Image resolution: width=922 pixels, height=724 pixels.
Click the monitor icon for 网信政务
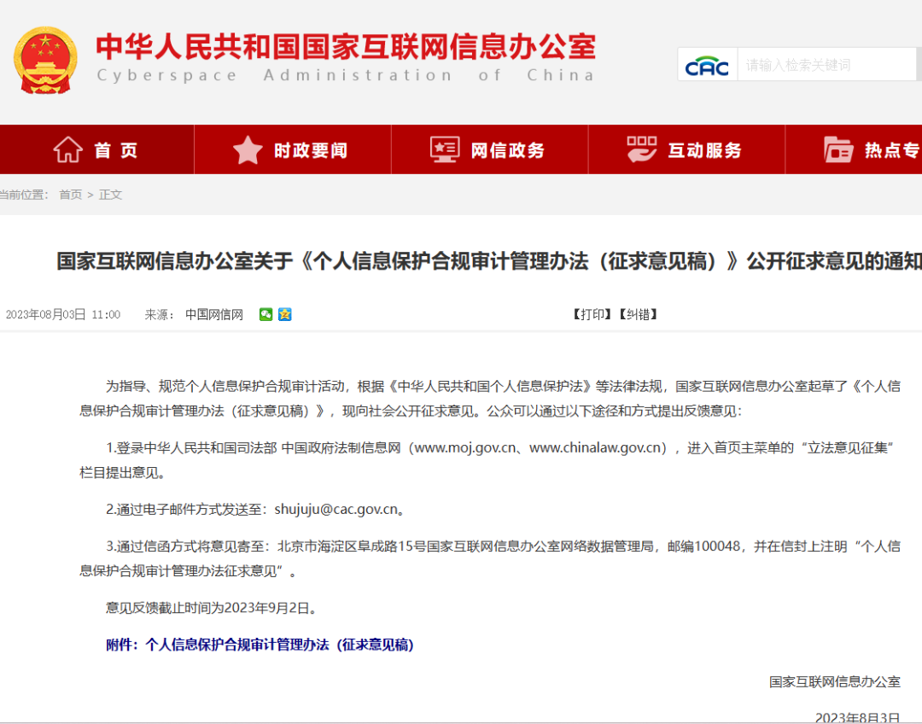click(445, 150)
